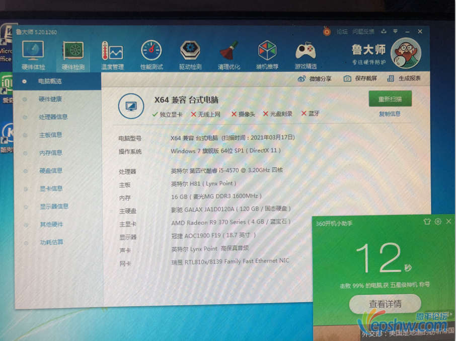Open 问题反馈 feedback link
The width and height of the screenshot is (456, 341).
(363, 31)
